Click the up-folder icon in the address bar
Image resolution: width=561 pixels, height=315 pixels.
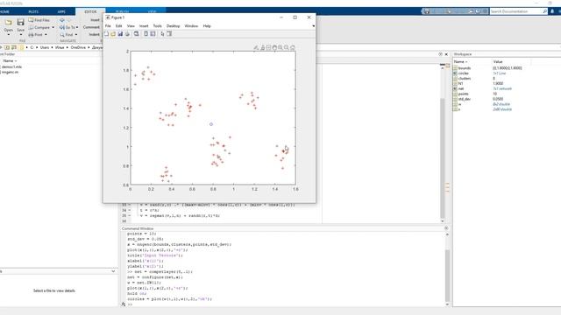tap(7, 47)
